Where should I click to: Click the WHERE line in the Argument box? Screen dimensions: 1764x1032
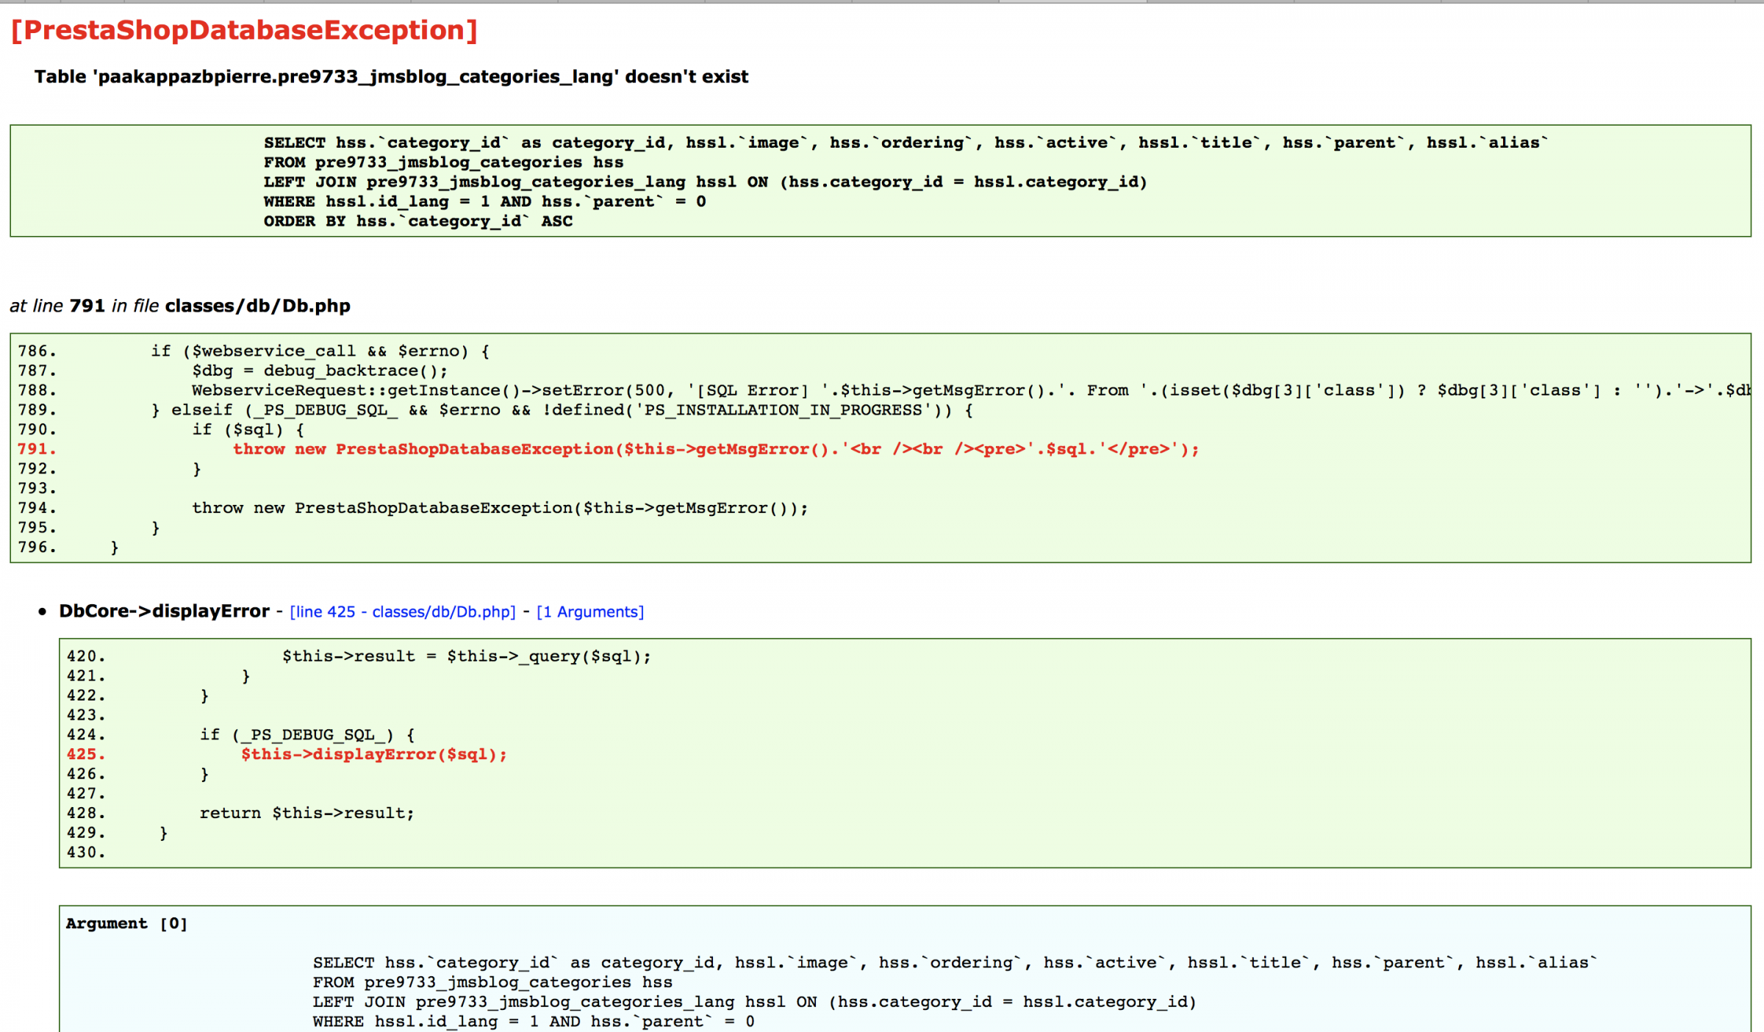[x=534, y=1022]
